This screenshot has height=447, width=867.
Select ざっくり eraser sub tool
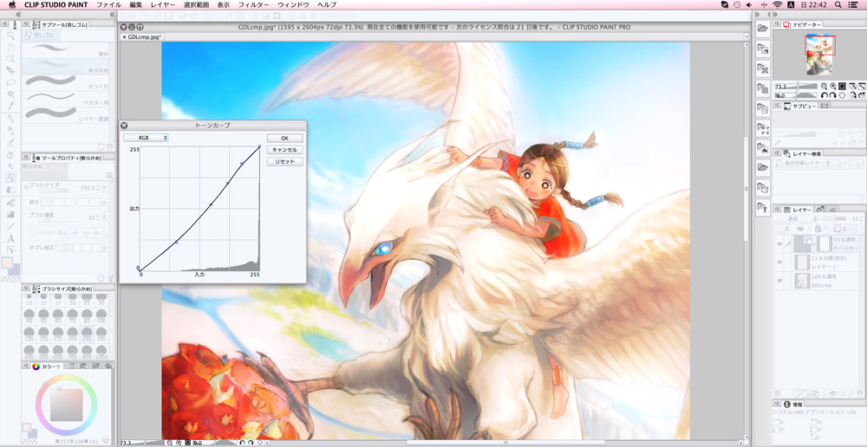coord(66,83)
